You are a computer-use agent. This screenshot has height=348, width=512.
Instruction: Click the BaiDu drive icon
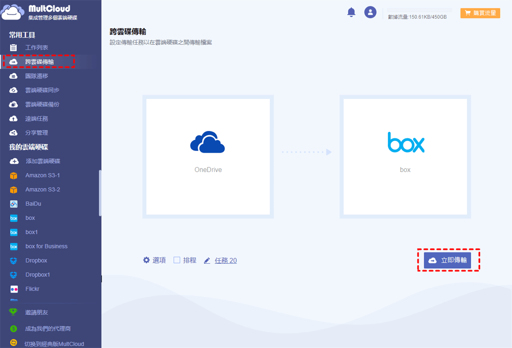pos(14,204)
